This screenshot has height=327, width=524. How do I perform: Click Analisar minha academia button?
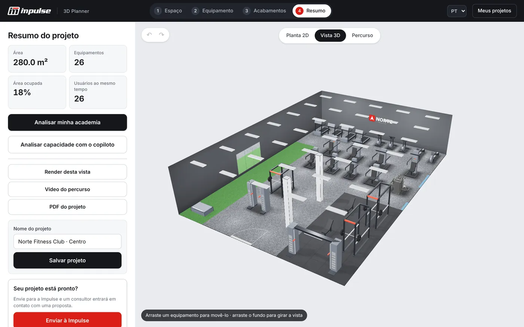point(67,123)
